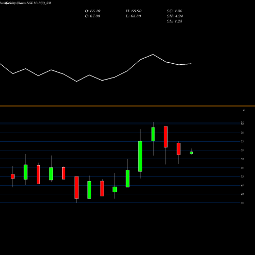Click the close price 'C: 67.00'
The width and height of the screenshot is (255, 255).
click(92, 16)
